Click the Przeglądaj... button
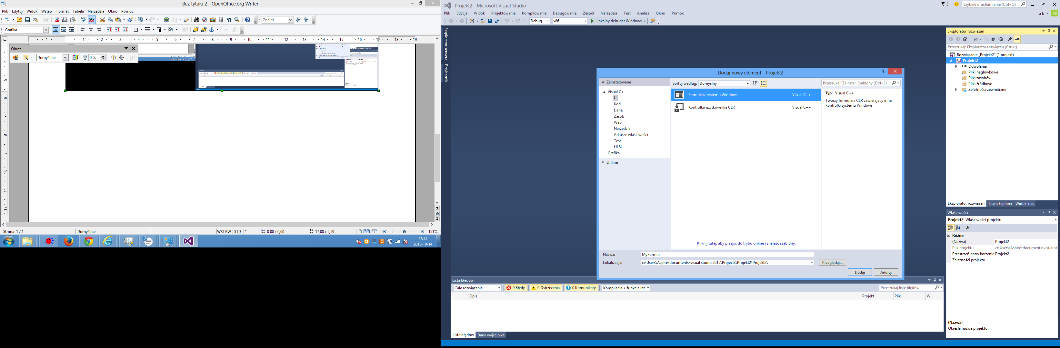The image size is (1060, 348). click(832, 263)
